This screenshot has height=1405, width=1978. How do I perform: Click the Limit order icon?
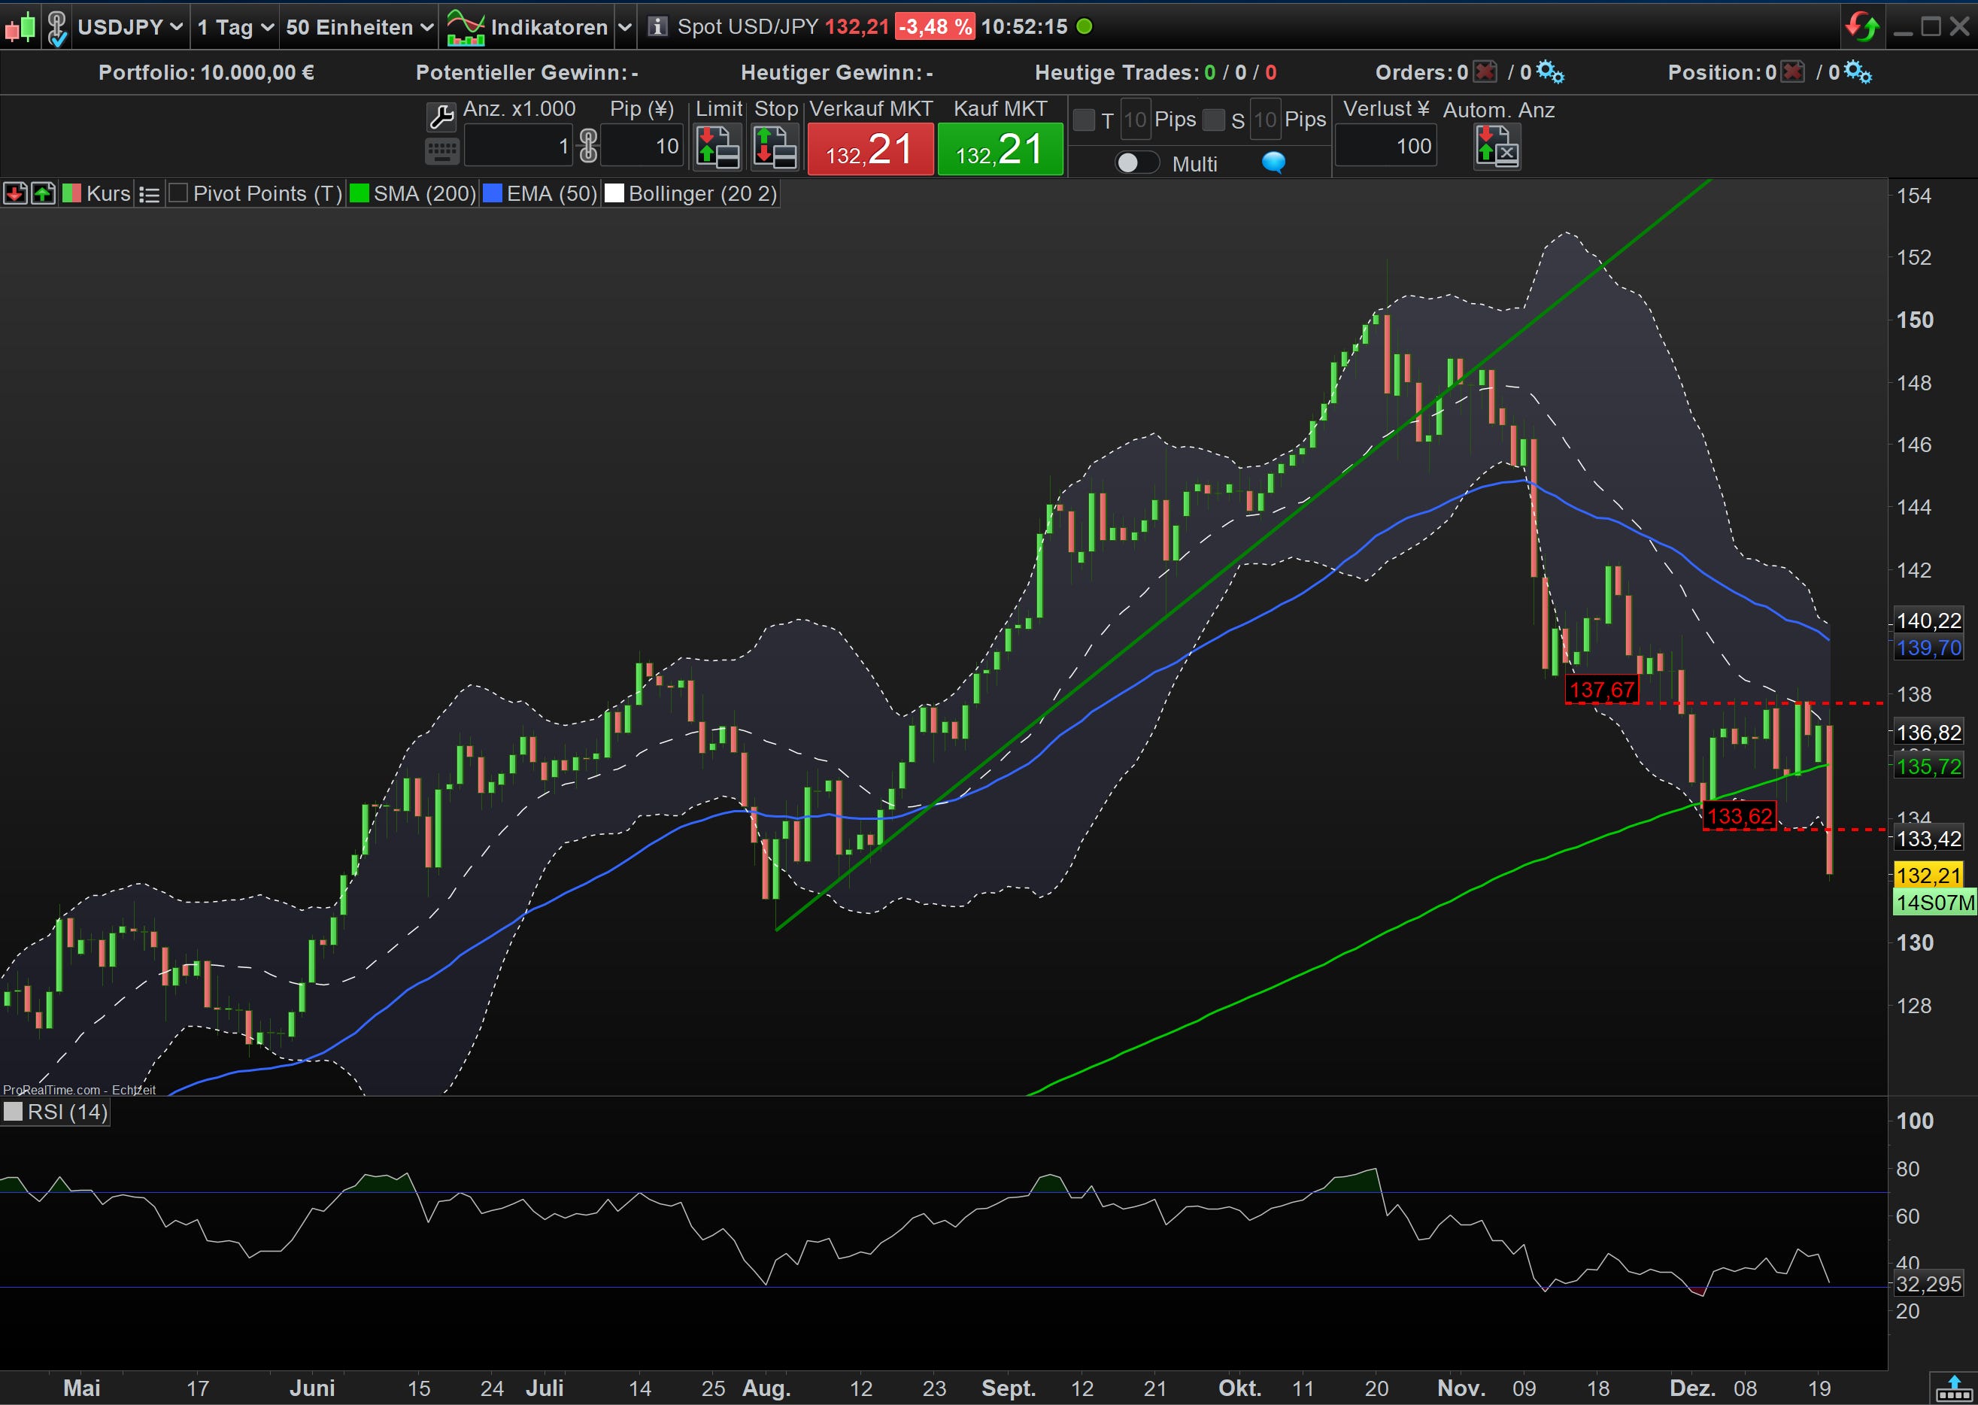(x=717, y=146)
